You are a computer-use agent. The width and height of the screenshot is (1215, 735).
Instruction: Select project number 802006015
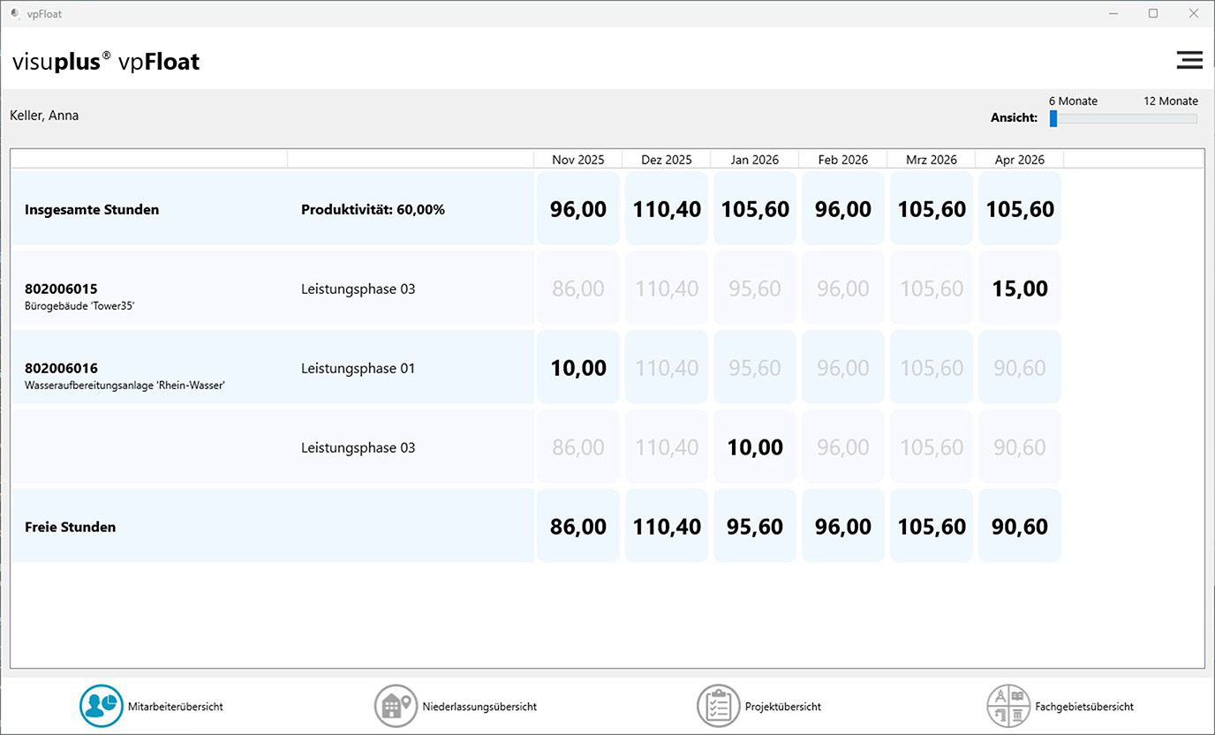[x=61, y=289]
